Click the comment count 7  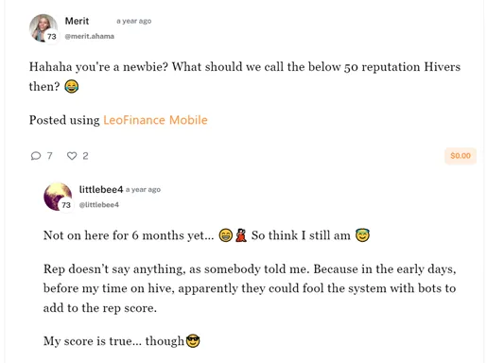click(49, 156)
